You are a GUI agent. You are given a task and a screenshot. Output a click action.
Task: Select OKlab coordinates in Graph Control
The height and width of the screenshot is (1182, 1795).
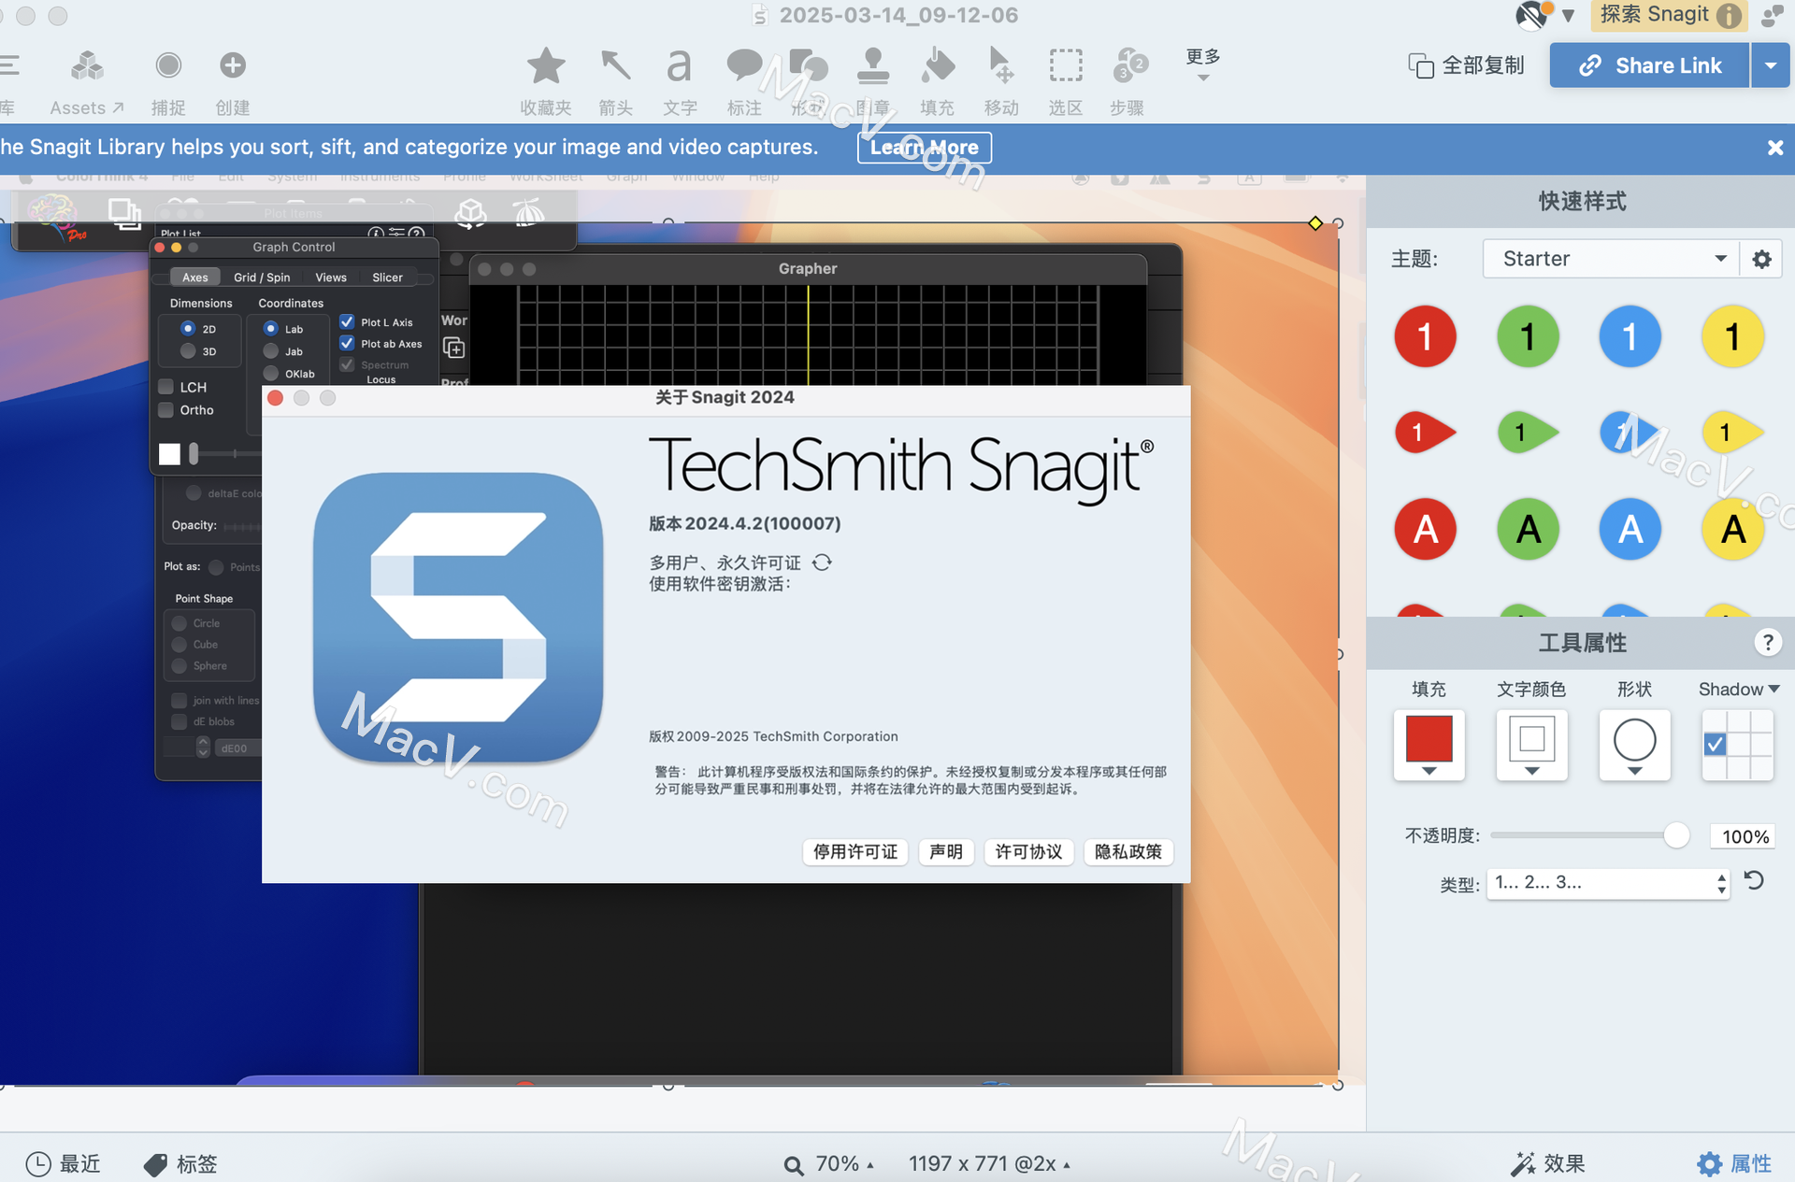pyautogui.click(x=271, y=373)
